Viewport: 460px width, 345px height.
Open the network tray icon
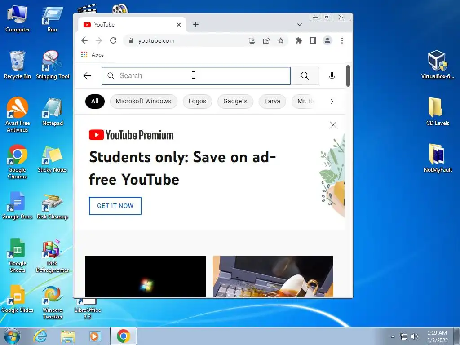coord(404,336)
